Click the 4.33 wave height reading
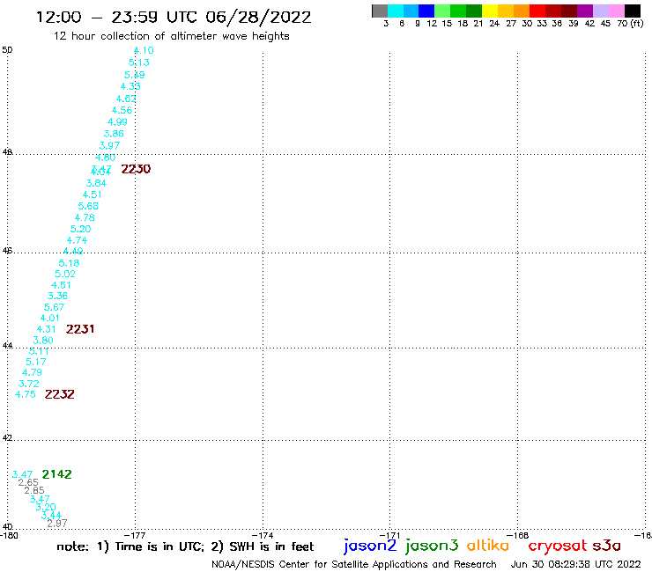Viewport: 652px width, 572px height. pyautogui.click(x=130, y=86)
